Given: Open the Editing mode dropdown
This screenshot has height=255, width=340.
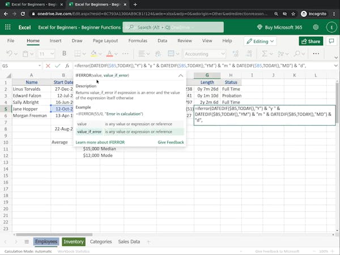Looking at the screenshot, I should coord(260,41).
